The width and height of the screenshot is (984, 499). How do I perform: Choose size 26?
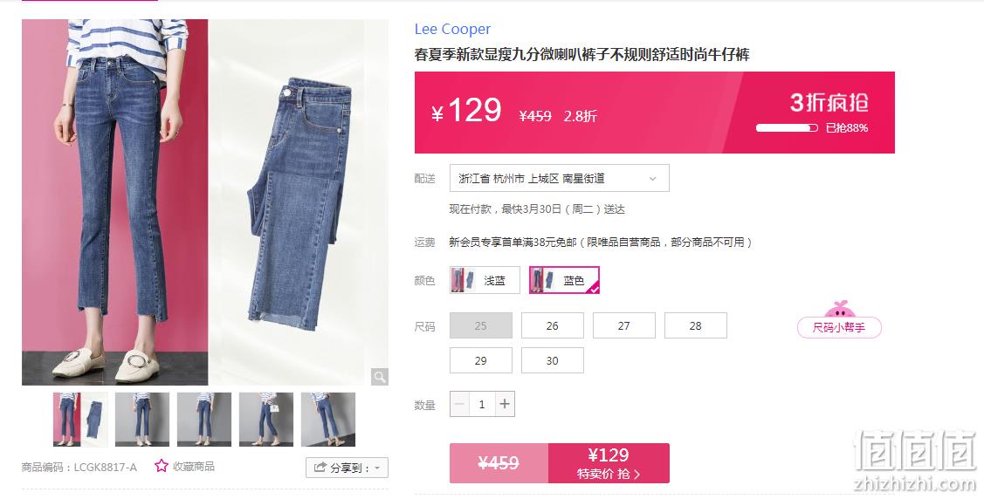[x=552, y=325]
